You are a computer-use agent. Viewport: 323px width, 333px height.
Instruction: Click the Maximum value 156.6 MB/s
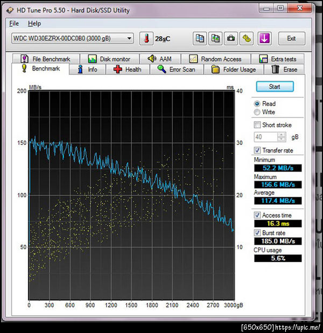278,185
